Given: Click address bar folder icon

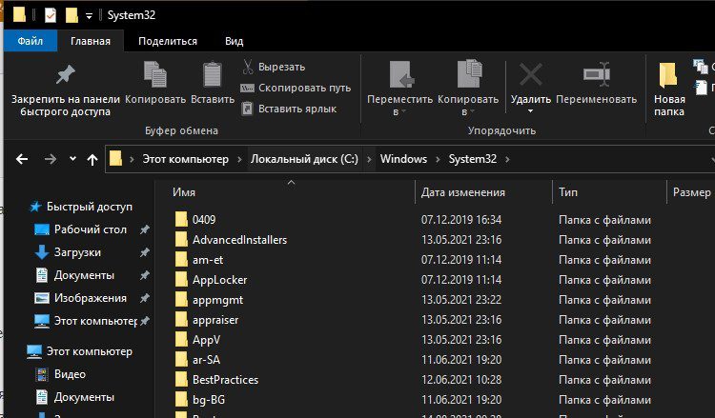Looking at the screenshot, I should tap(115, 158).
